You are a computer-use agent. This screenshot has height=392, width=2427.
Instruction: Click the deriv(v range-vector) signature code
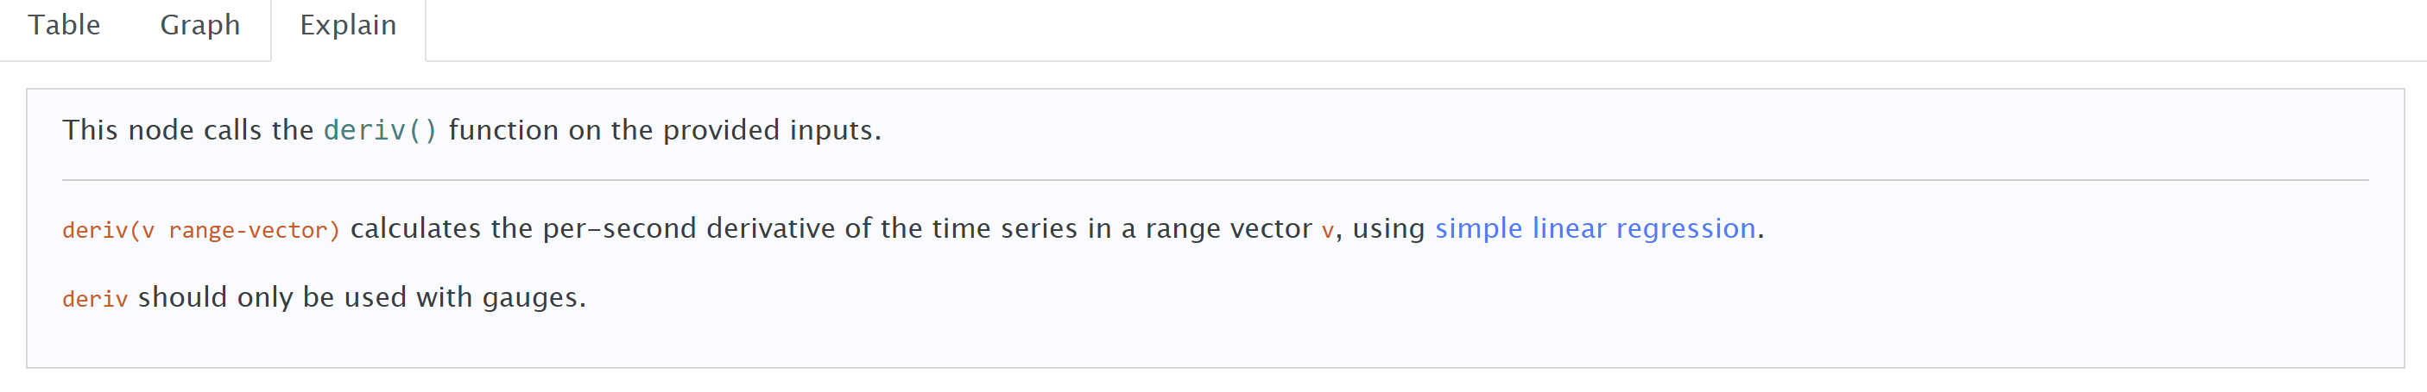pyautogui.click(x=200, y=230)
